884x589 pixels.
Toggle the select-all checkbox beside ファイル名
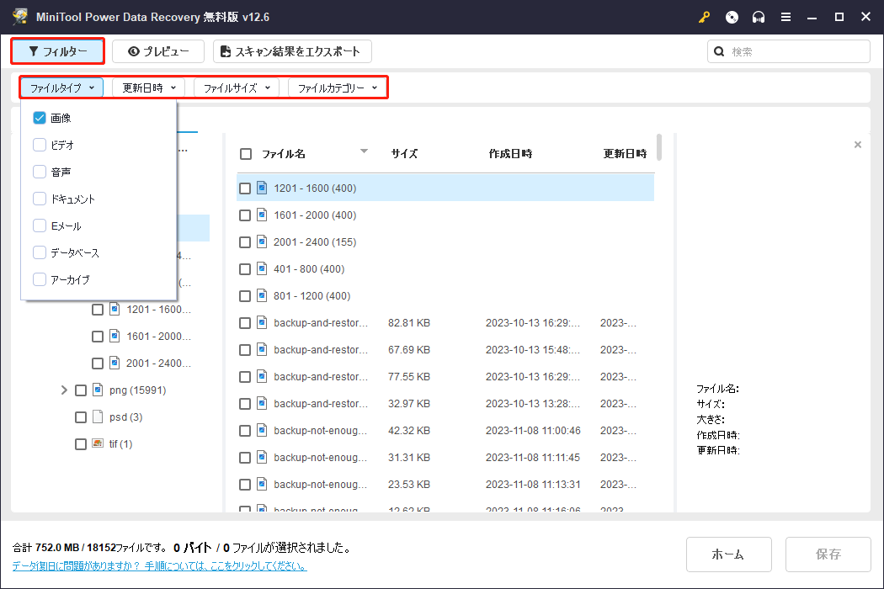pyautogui.click(x=246, y=154)
